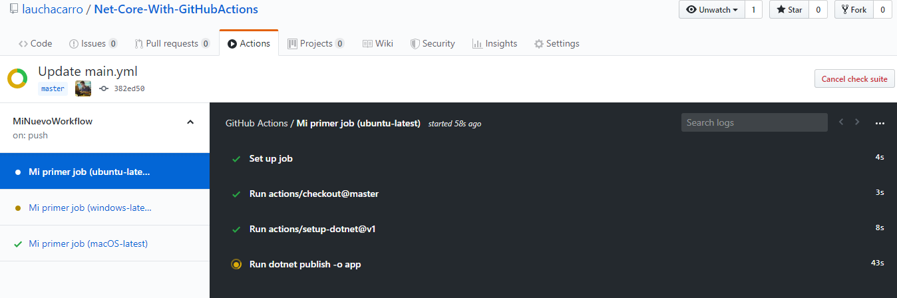Open the Unwatch dropdown
897x298 pixels.
pos(712,10)
